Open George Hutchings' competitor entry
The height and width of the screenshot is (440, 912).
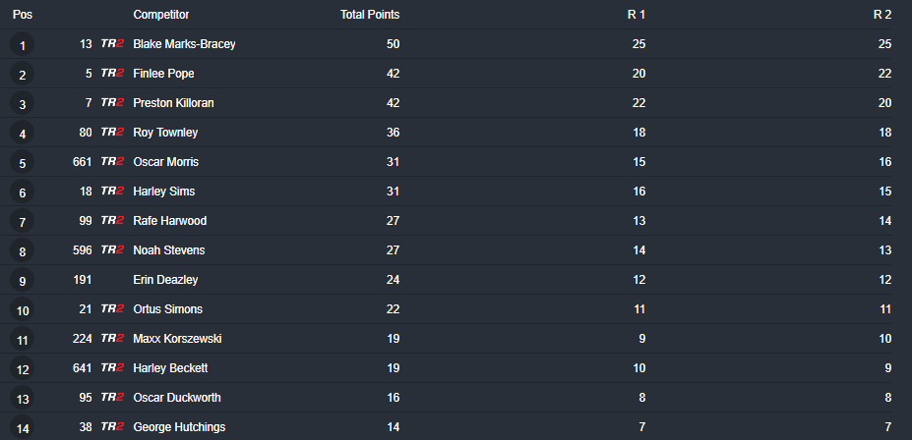(x=179, y=427)
